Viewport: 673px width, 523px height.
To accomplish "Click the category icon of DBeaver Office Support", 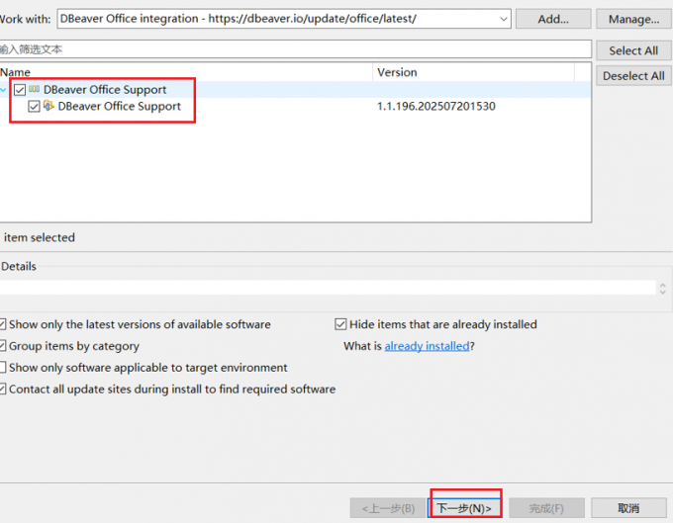I will 35,89.
